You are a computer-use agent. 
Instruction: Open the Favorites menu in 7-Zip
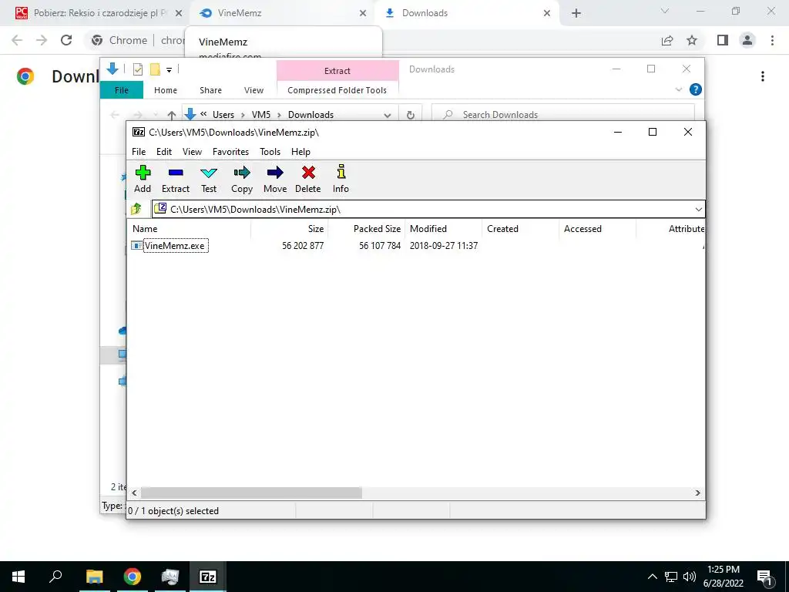pos(230,152)
